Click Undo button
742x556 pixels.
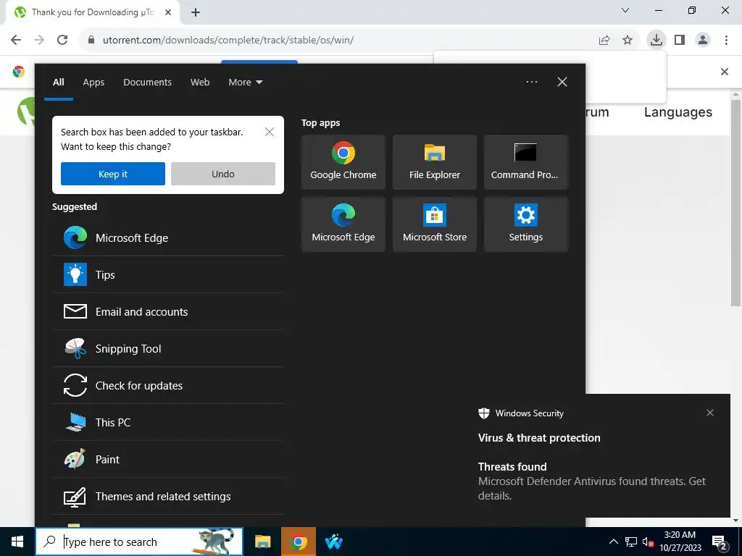coord(223,174)
